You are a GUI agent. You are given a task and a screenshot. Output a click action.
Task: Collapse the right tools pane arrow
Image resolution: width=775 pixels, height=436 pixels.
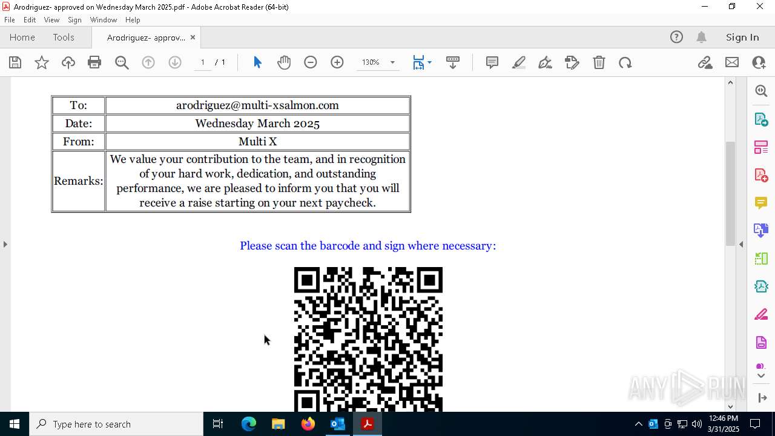pyautogui.click(x=741, y=244)
